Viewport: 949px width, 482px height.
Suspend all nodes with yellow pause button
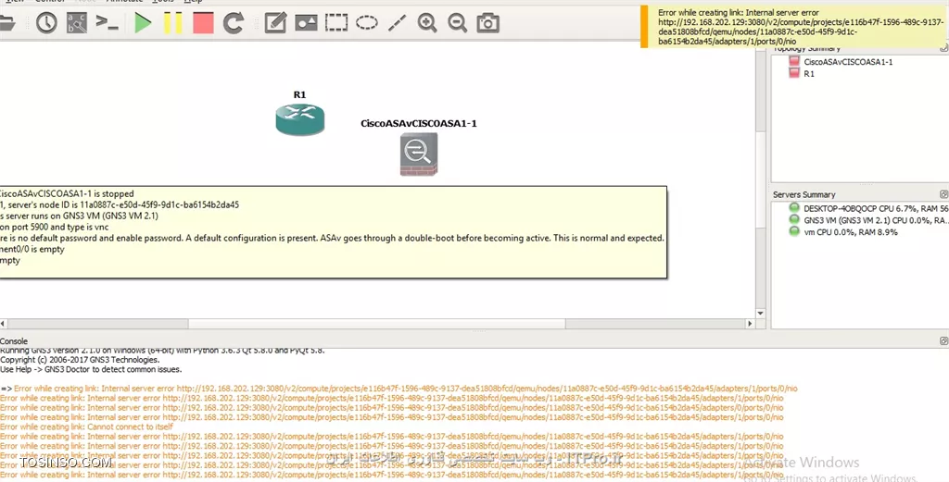(172, 23)
